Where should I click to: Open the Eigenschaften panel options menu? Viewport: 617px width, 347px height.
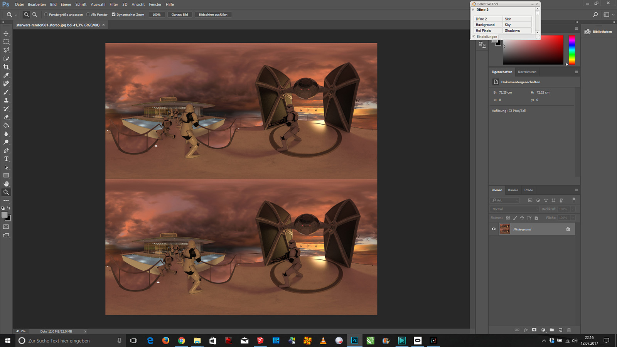[x=577, y=72]
